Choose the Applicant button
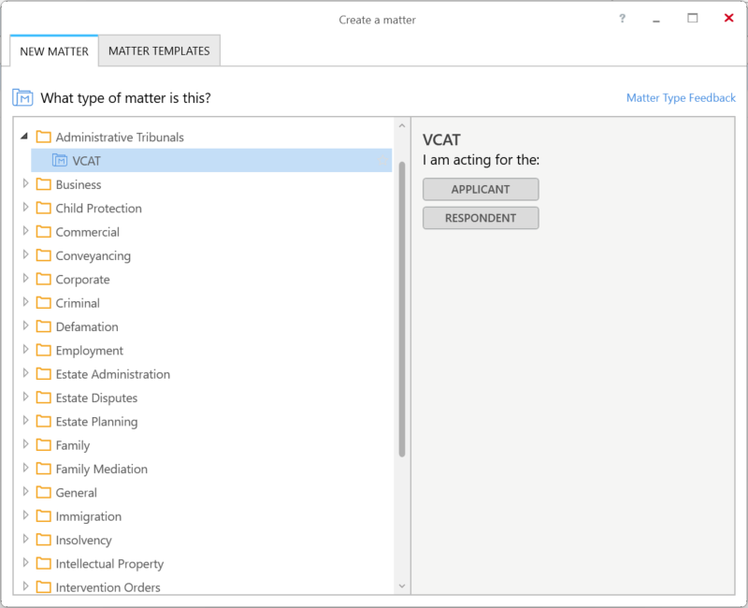Image resolution: width=748 pixels, height=608 pixels. 481,189
